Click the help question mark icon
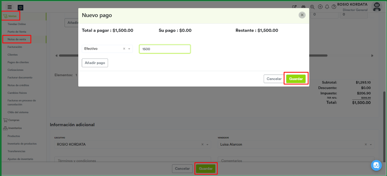 click(x=334, y=7)
